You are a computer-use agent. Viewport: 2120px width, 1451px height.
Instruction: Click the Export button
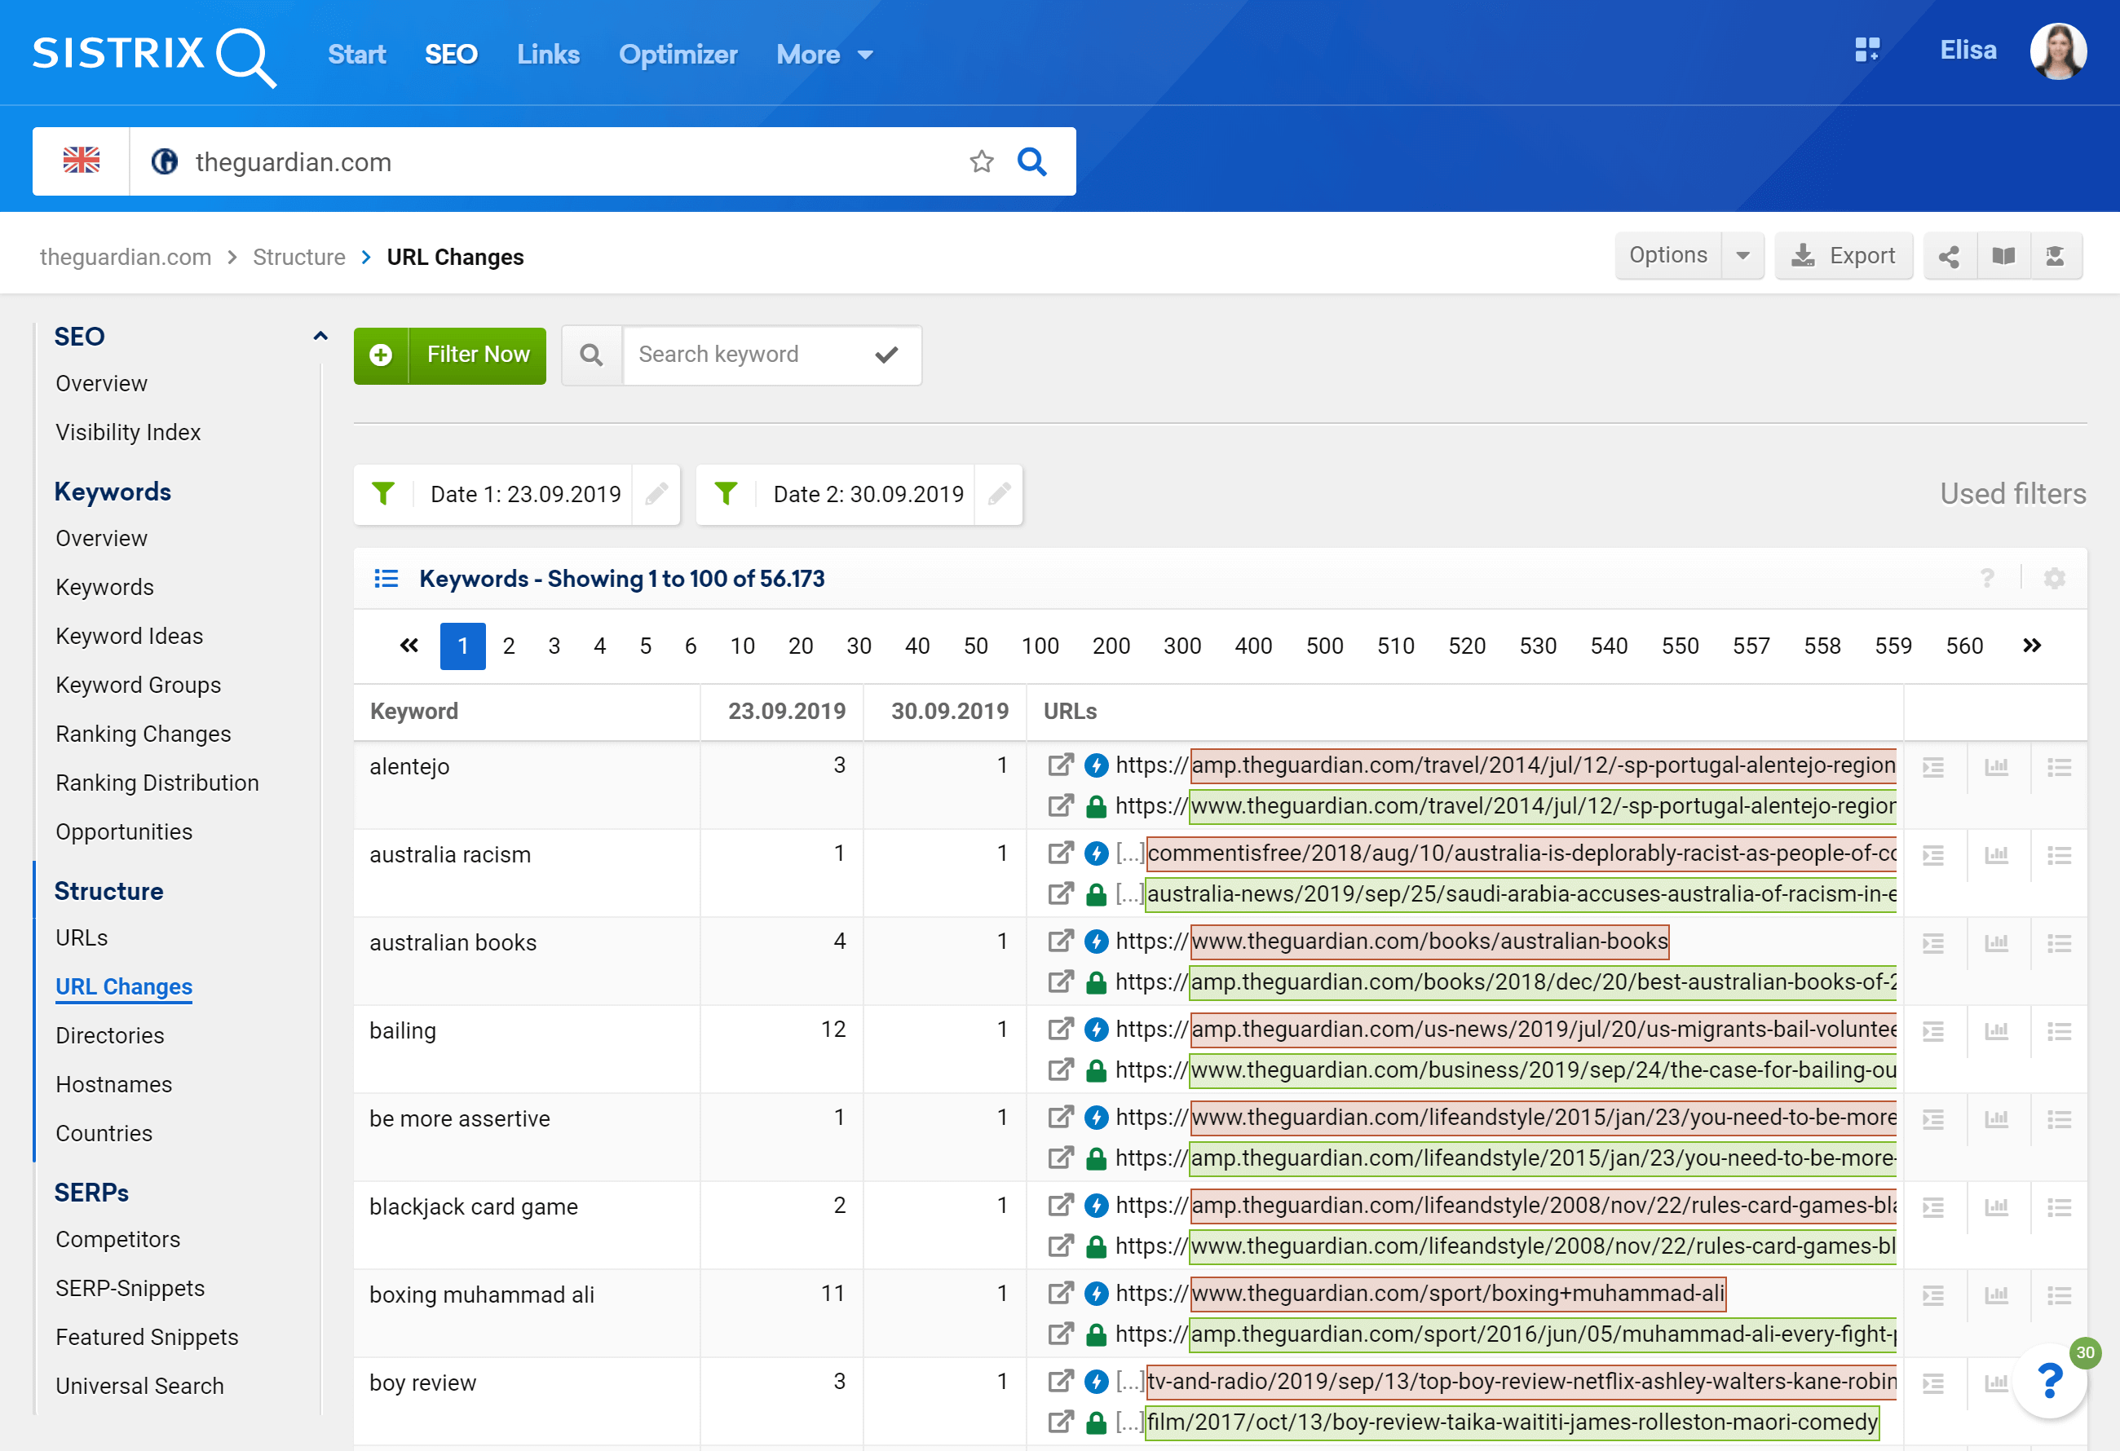tap(1843, 256)
